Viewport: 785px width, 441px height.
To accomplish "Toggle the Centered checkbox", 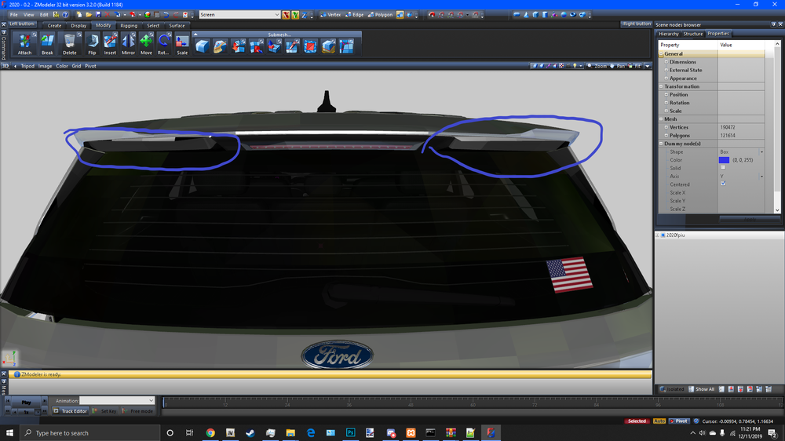I will coord(723,184).
